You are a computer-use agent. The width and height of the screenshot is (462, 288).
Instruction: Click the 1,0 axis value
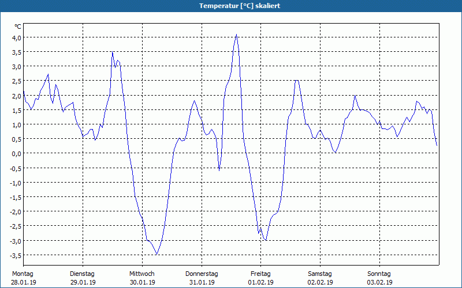point(17,124)
